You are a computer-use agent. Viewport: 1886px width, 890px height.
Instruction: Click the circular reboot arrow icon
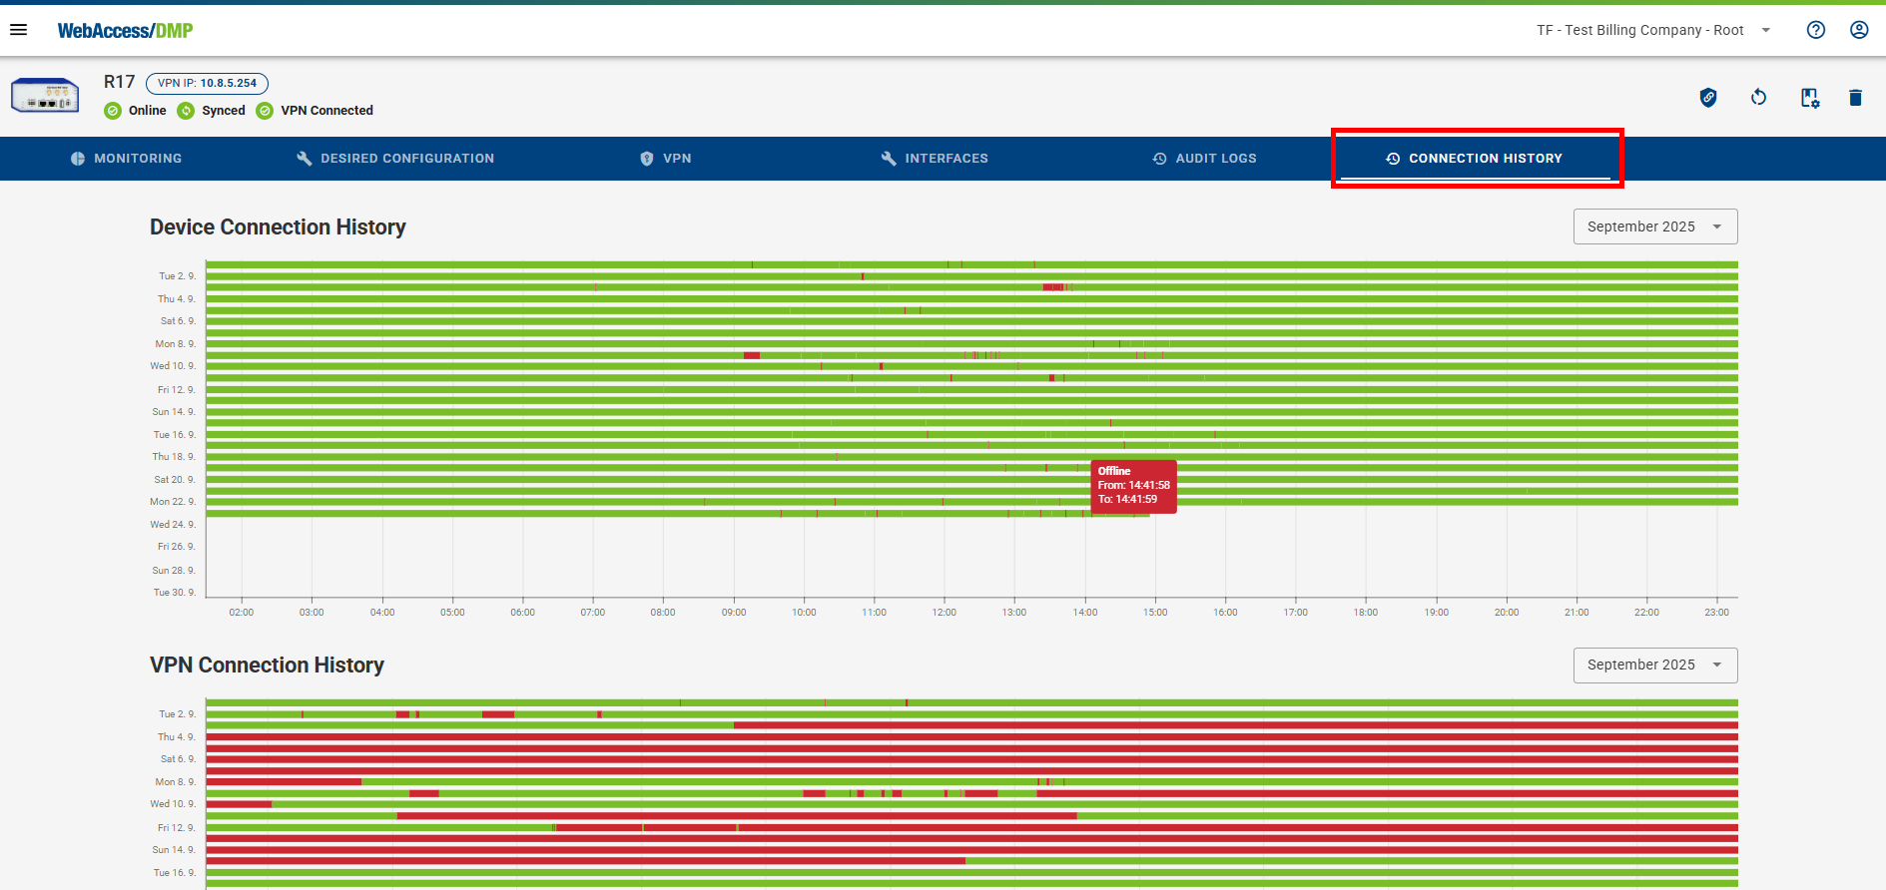point(1758,98)
